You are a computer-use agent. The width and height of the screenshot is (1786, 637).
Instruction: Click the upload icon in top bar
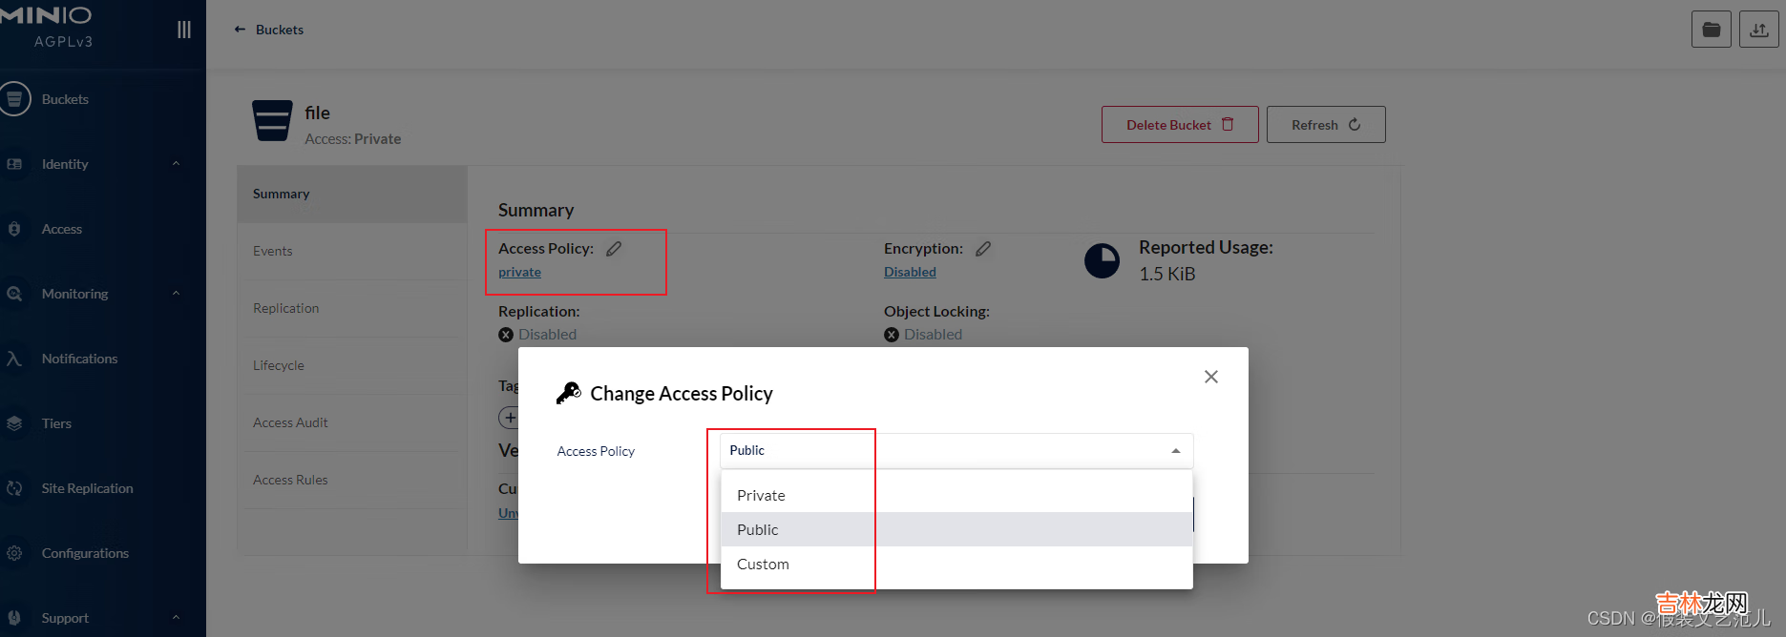point(1758,30)
